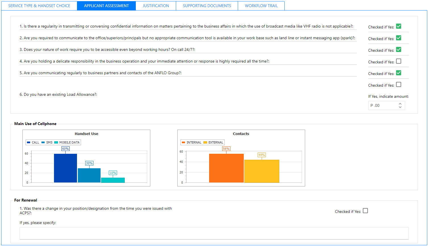Uncheck the "Checked if Yes" box for question 1
Image resolution: width=429 pixels, height=247 pixels.
point(399,26)
